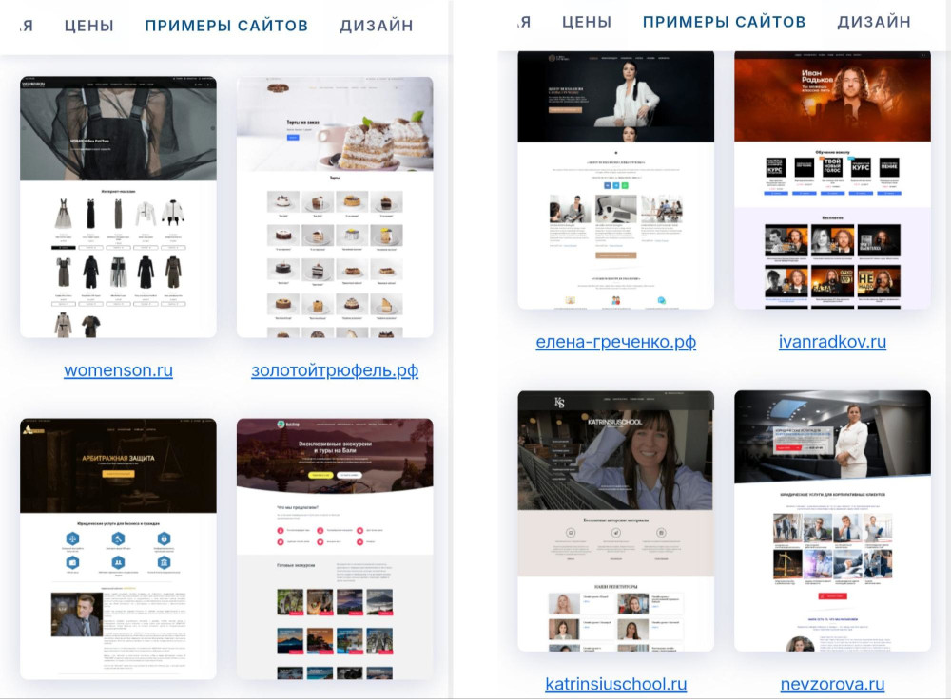Visit the елена-греченко.рф link
Image resolution: width=951 pixels, height=699 pixels.
[615, 342]
